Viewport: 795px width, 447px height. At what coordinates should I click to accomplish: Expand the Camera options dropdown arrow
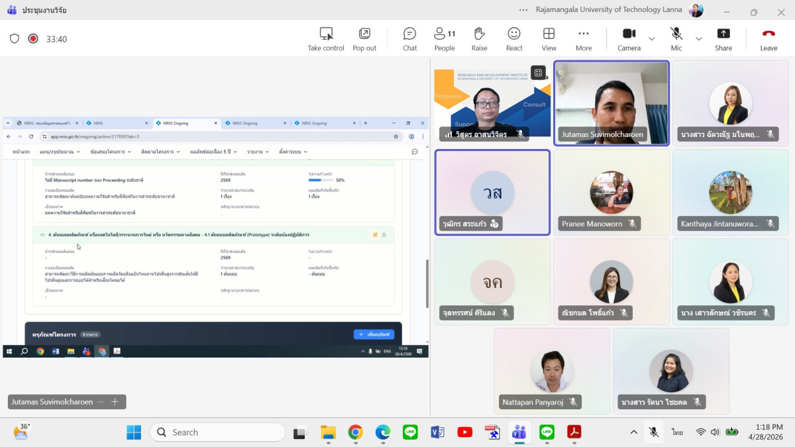[651, 38]
